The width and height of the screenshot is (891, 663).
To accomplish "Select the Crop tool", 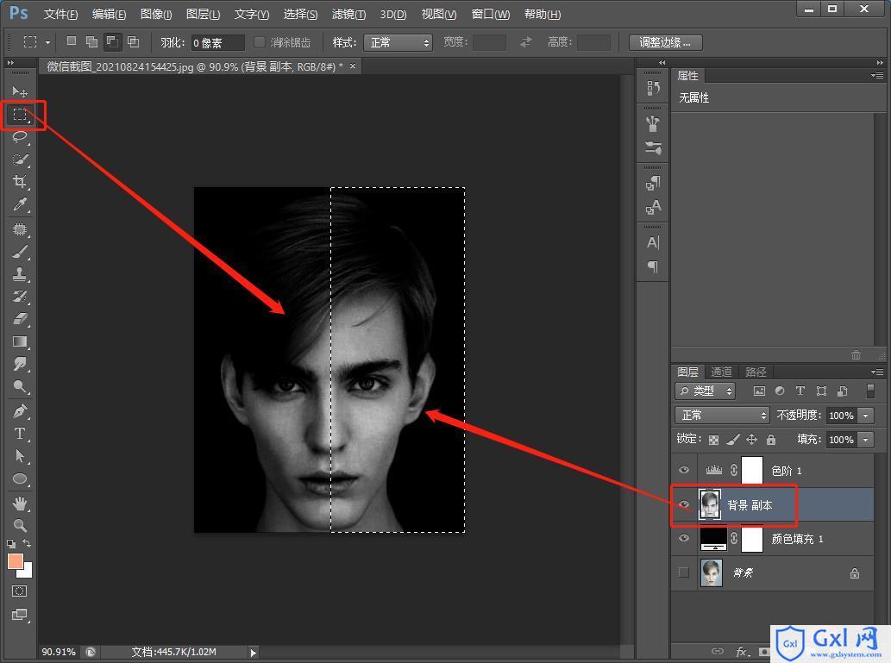I will point(20,182).
